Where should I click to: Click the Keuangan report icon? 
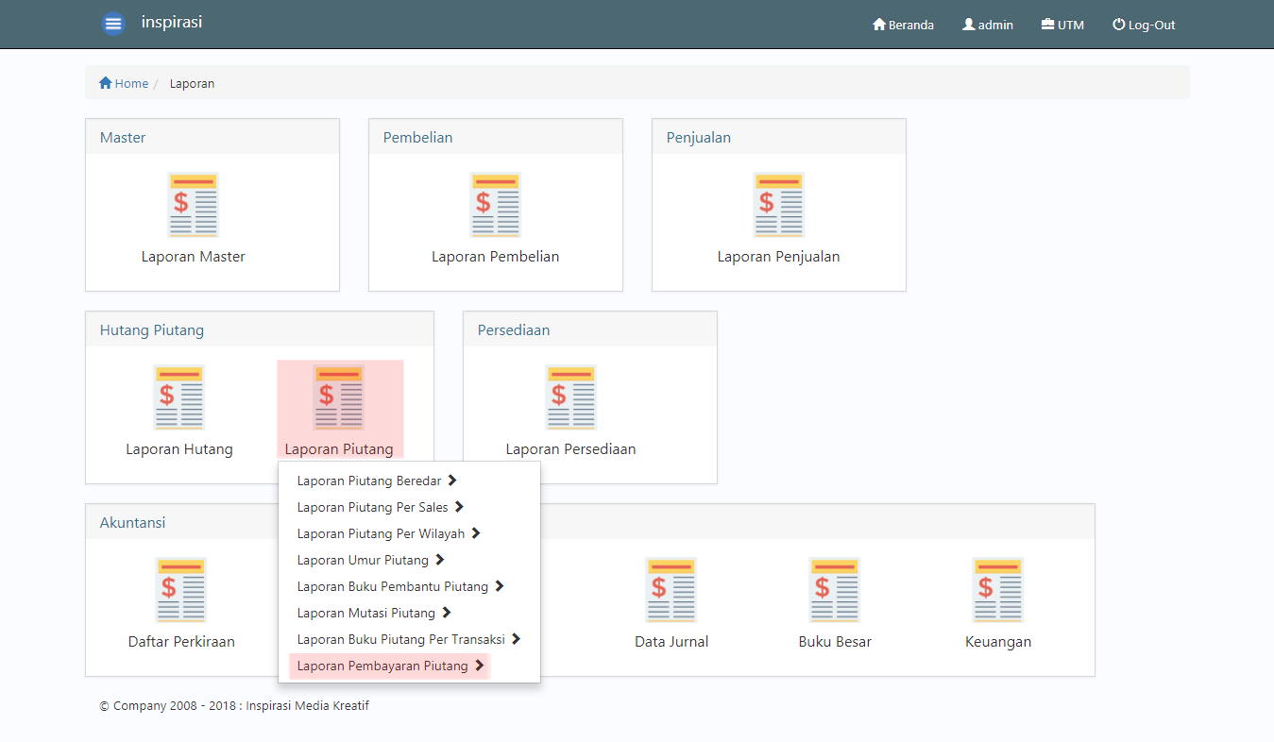(997, 590)
